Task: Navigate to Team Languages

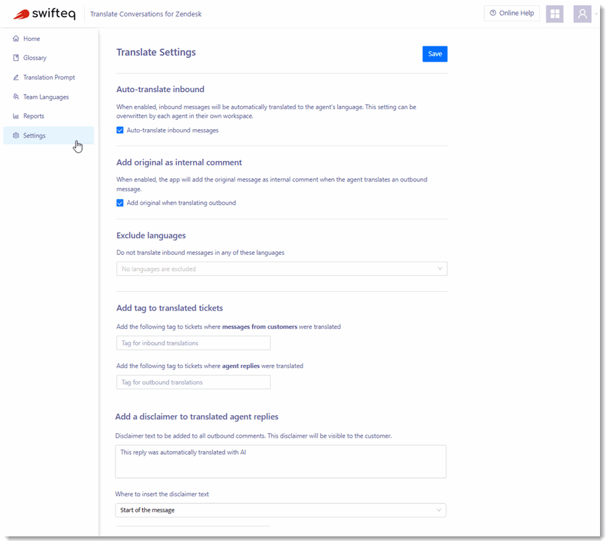Action: click(49, 97)
